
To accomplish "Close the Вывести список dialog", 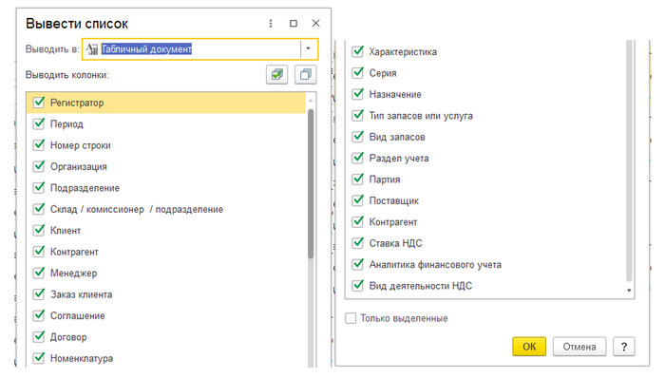I will (315, 24).
